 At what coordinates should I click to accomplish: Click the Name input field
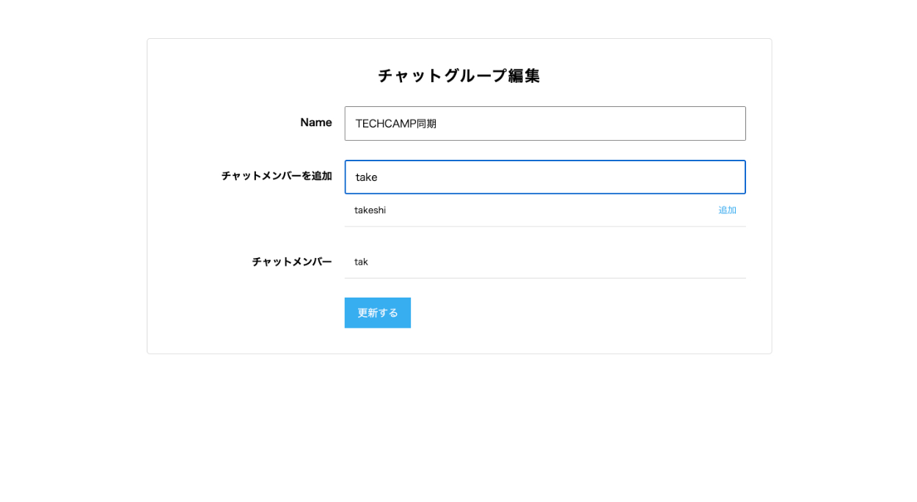(x=544, y=123)
